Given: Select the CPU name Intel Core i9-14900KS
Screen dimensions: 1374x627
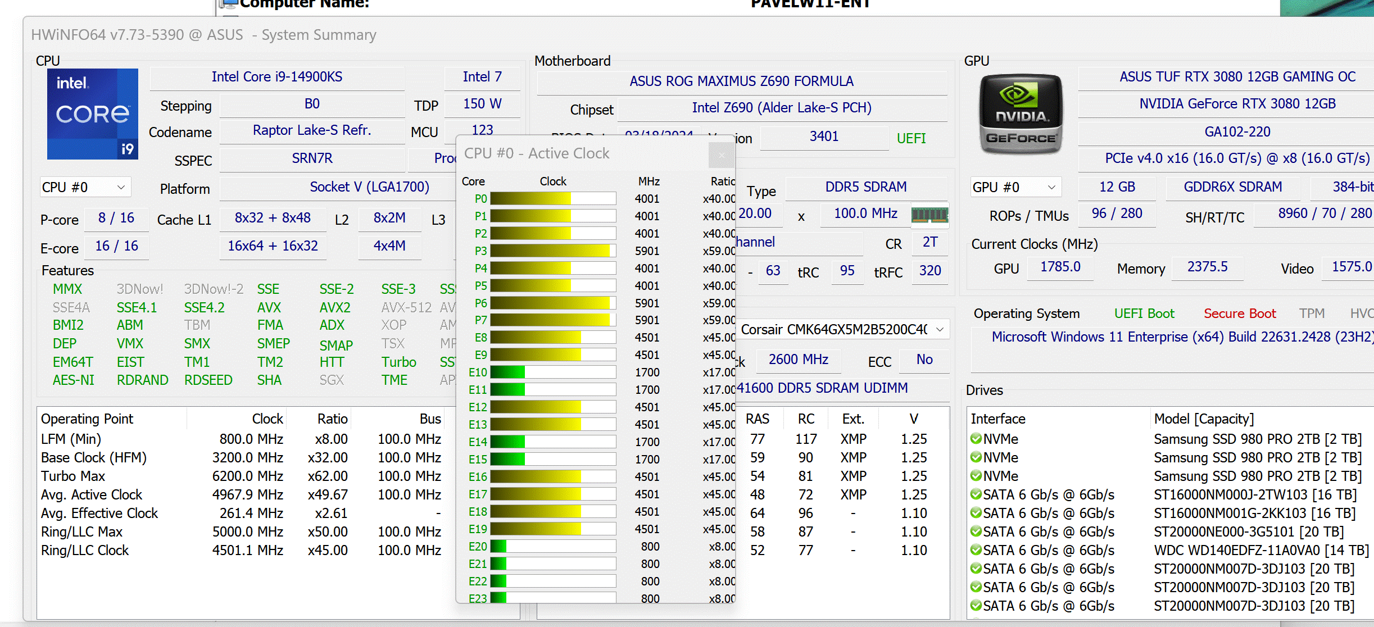Looking at the screenshot, I should tap(277, 77).
